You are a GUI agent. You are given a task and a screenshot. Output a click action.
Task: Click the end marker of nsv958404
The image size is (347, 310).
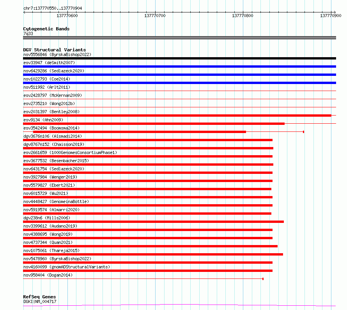pos(263,279)
